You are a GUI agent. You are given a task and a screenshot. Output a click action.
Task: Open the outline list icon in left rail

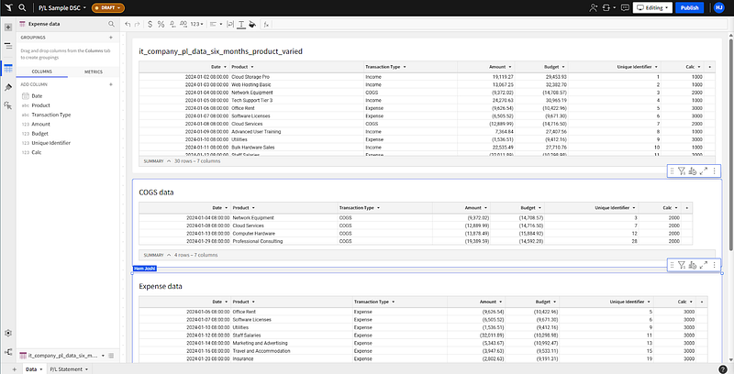click(x=8, y=46)
